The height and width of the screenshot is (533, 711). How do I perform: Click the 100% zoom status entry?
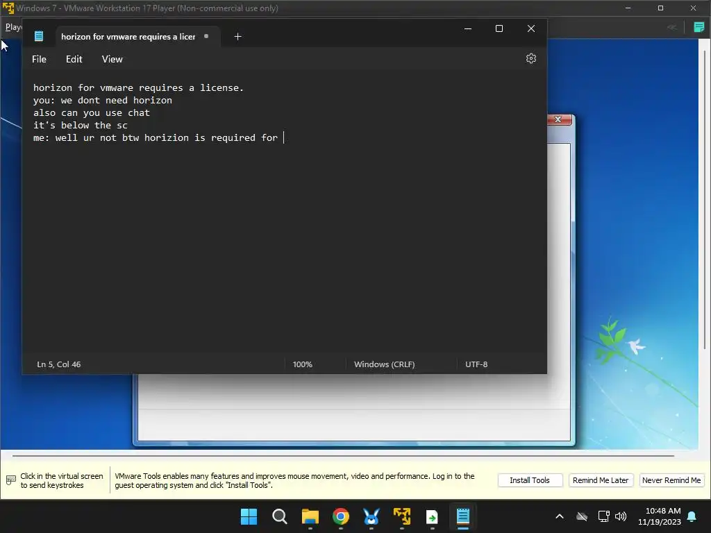pos(303,364)
